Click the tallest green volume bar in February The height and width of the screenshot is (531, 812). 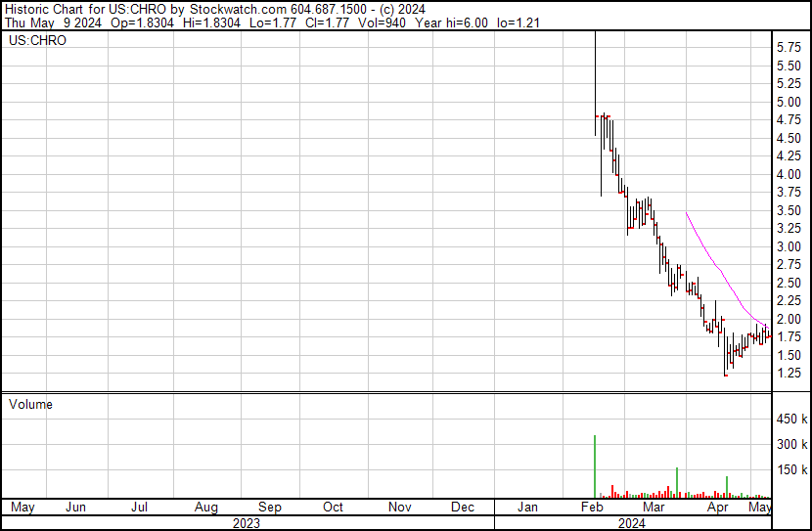(595, 466)
